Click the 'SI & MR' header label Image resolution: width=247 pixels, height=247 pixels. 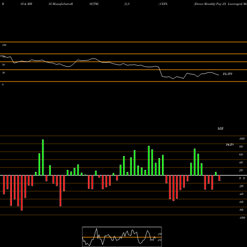point(26,4)
